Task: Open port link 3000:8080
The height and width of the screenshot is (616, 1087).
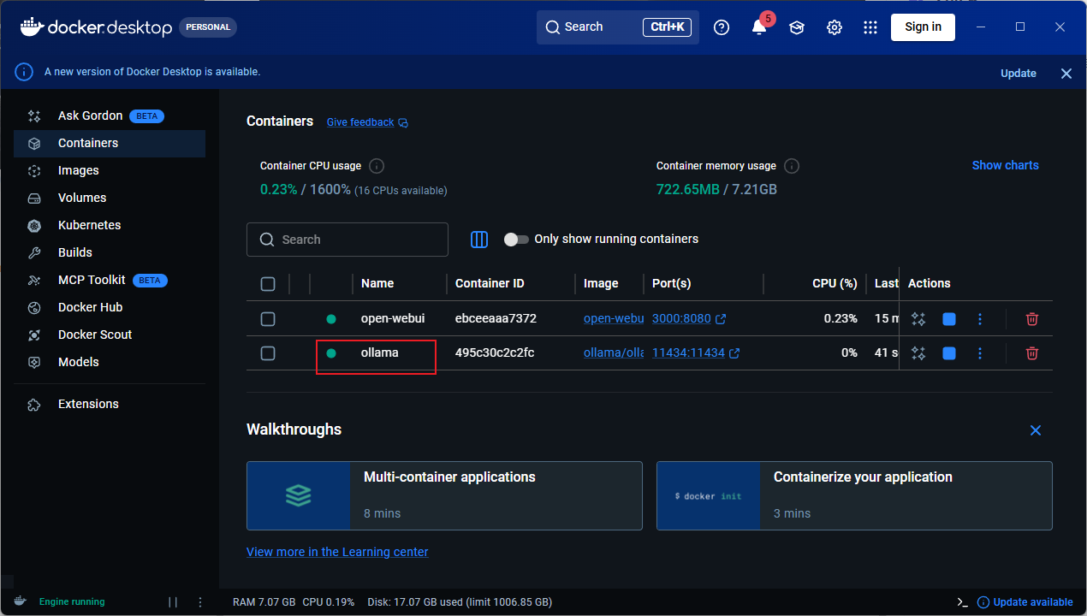Action: [x=681, y=318]
